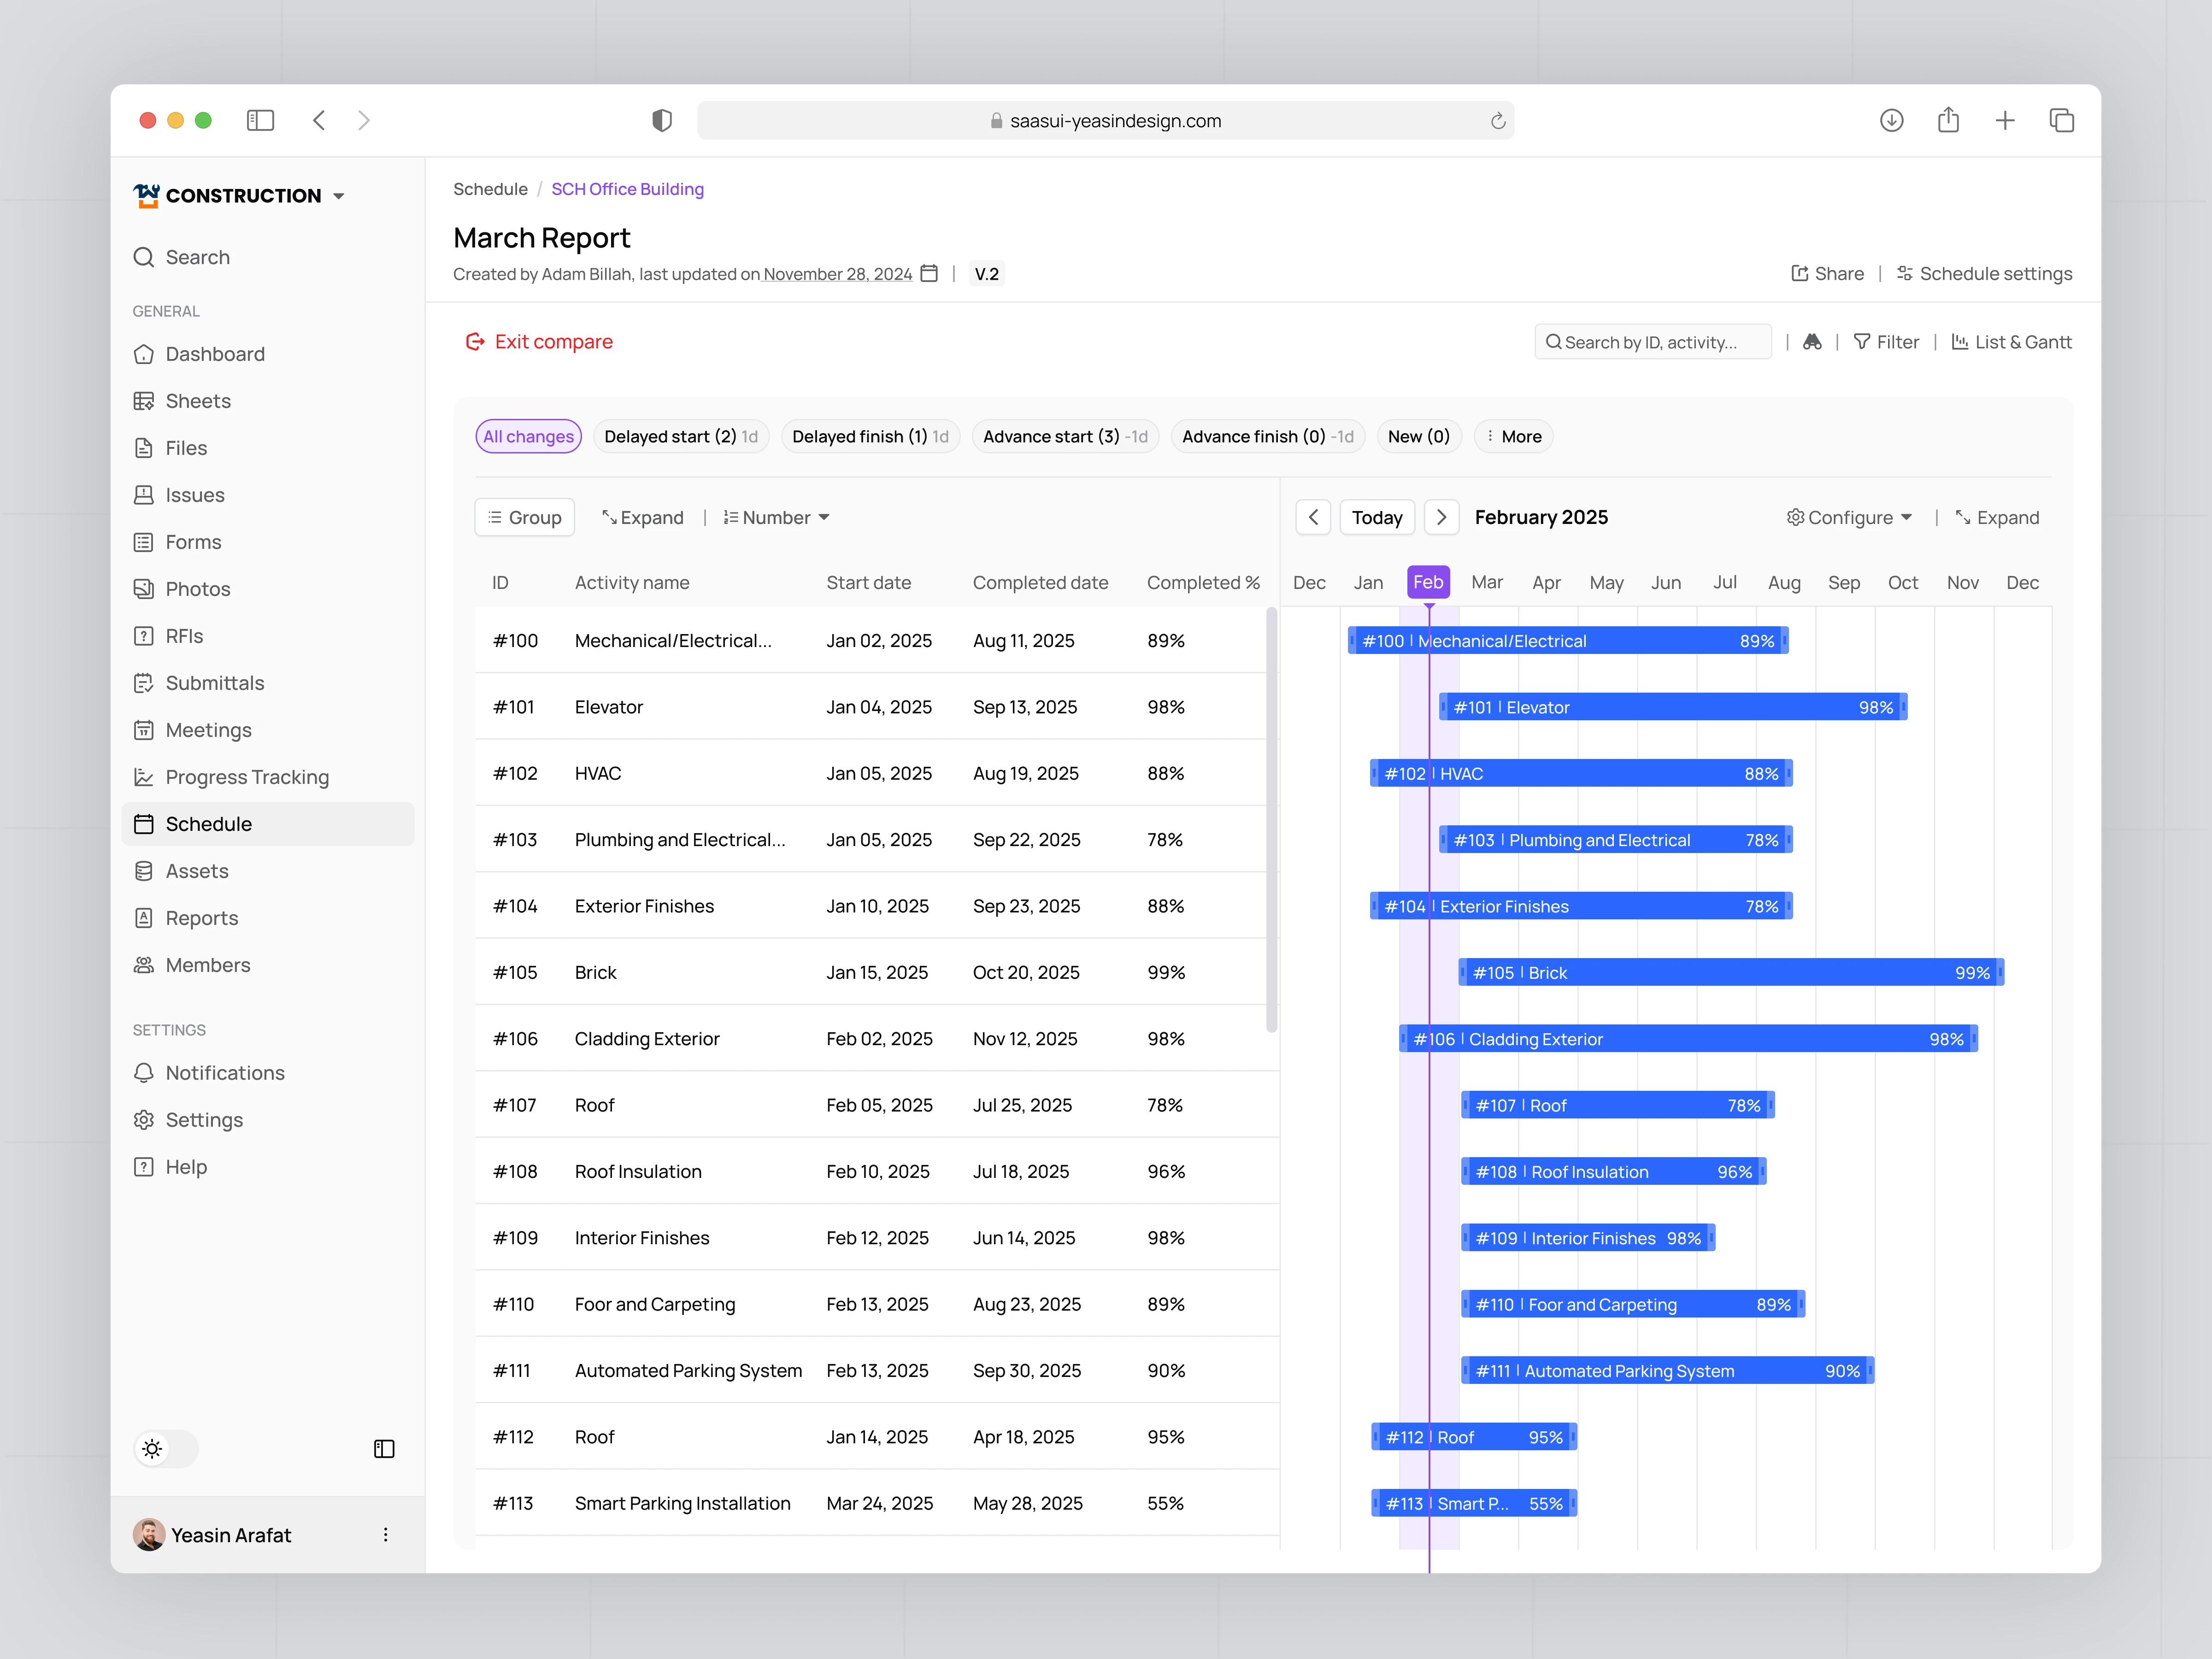Open Number sort dropdown
Image resolution: width=2212 pixels, height=1659 pixels.
(x=776, y=517)
